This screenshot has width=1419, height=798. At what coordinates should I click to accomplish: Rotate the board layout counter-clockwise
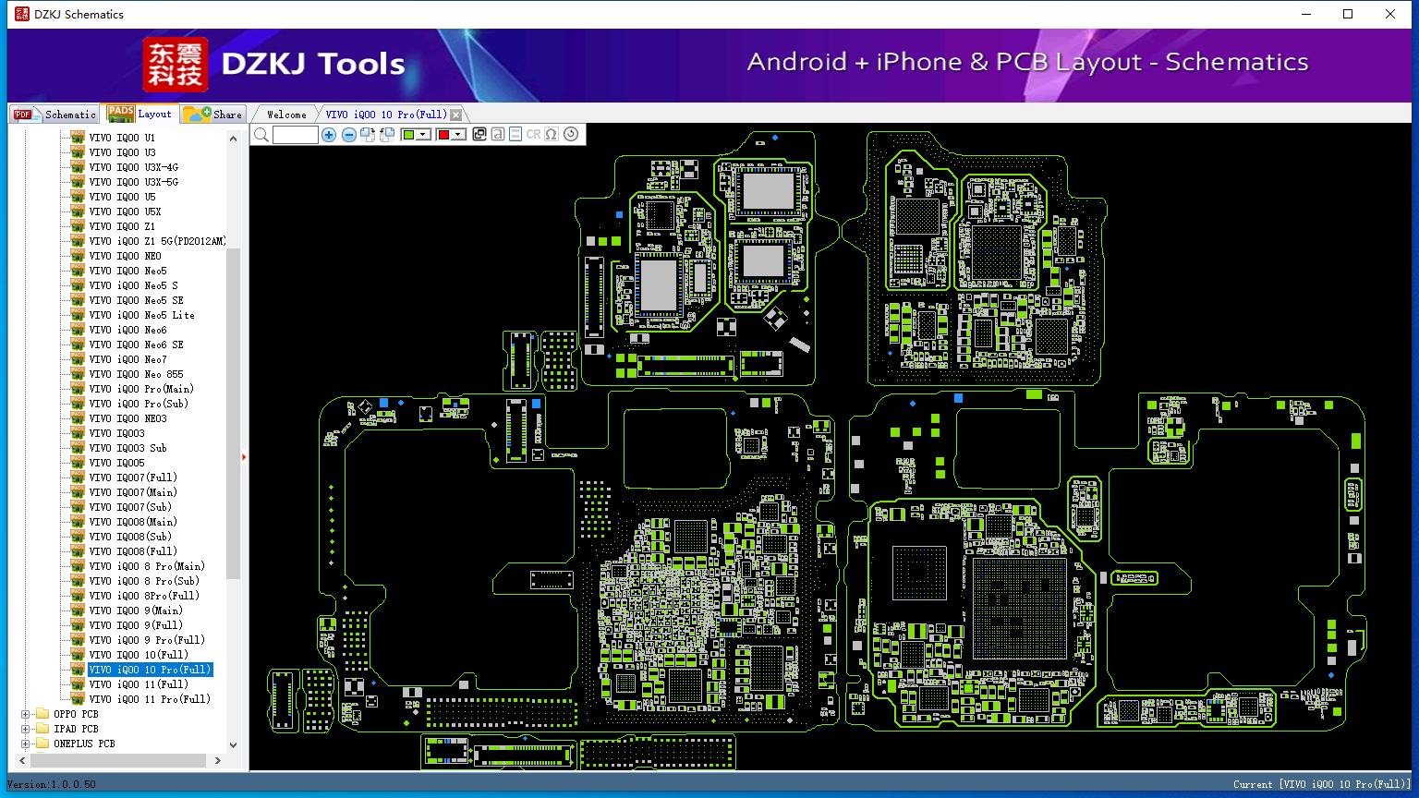point(387,135)
